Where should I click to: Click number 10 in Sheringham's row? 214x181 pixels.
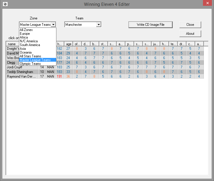pos(42,72)
